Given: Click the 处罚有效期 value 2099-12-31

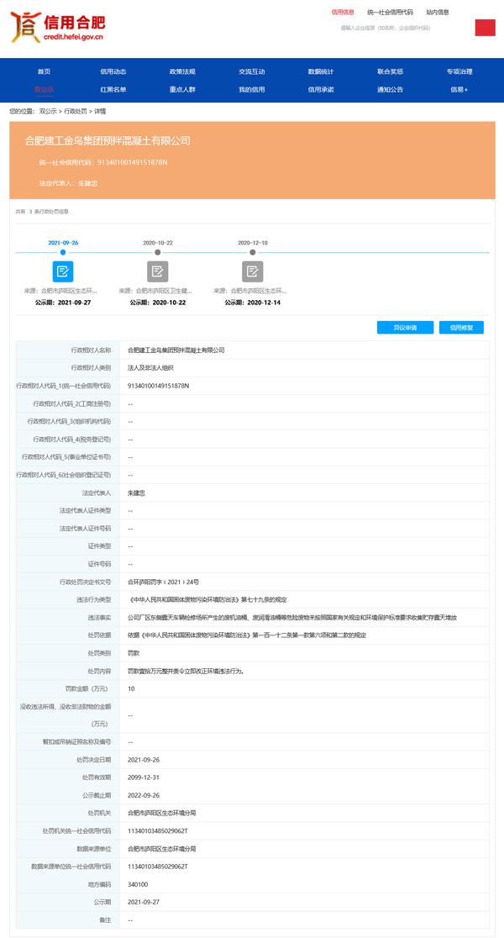Looking at the screenshot, I should click(144, 777).
